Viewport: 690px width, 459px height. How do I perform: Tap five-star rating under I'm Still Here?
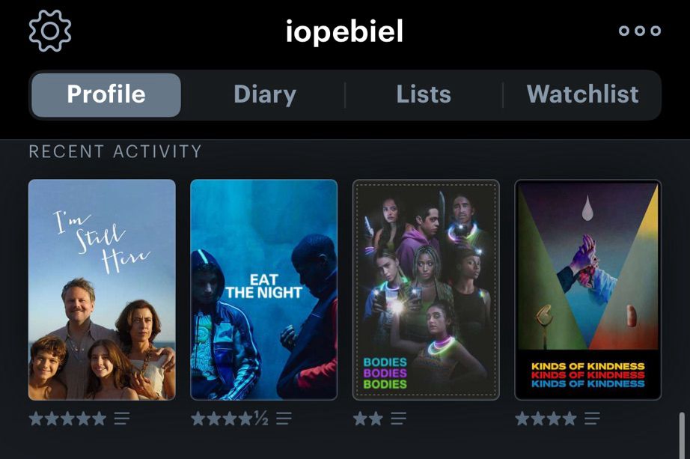click(x=68, y=418)
